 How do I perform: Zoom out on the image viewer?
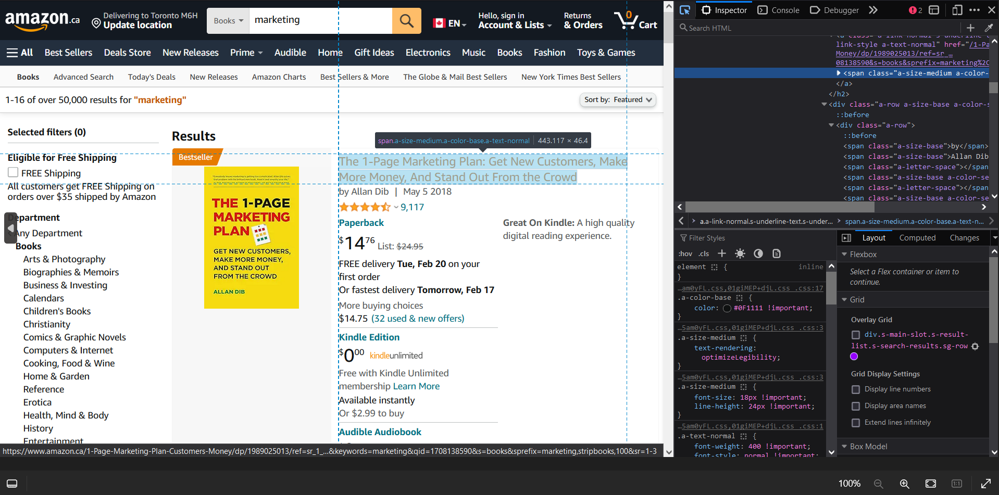coord(879,484)
